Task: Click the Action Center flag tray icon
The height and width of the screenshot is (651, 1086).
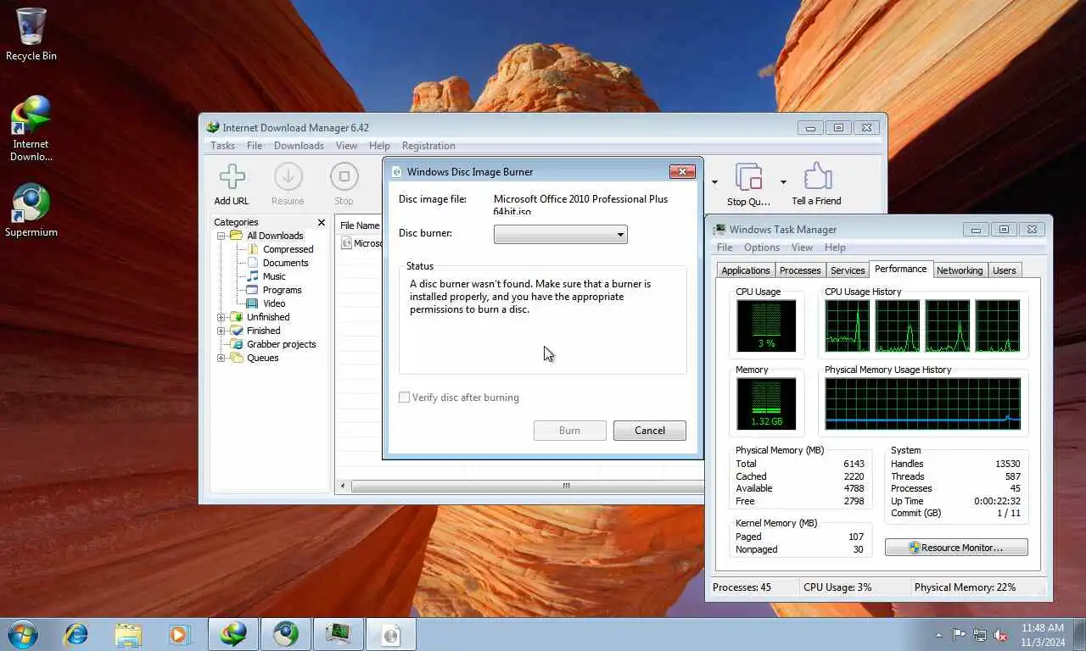Action: pyautogui.click(x=959, y=634)
